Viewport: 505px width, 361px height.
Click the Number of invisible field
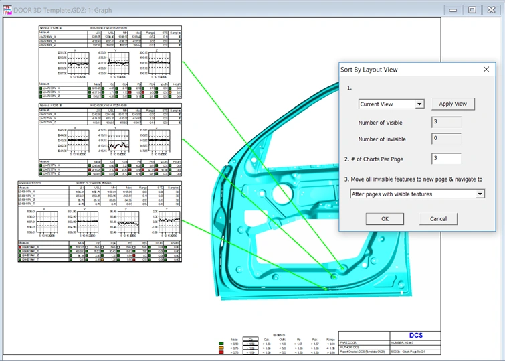446,139
